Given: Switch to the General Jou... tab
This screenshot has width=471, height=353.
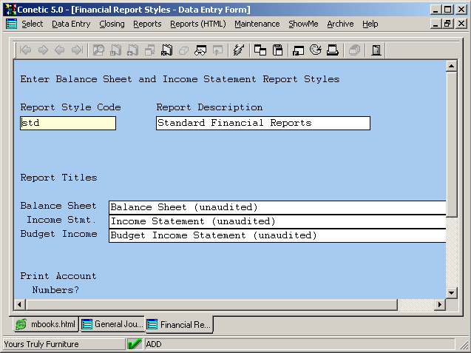Looking at the screenshot, I should [x=112, y=324].
